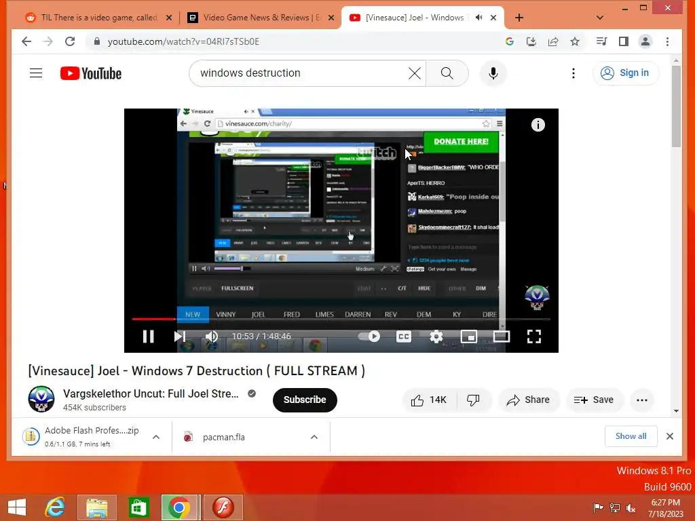Open tab search dropdown chevron

click(600, 18)
